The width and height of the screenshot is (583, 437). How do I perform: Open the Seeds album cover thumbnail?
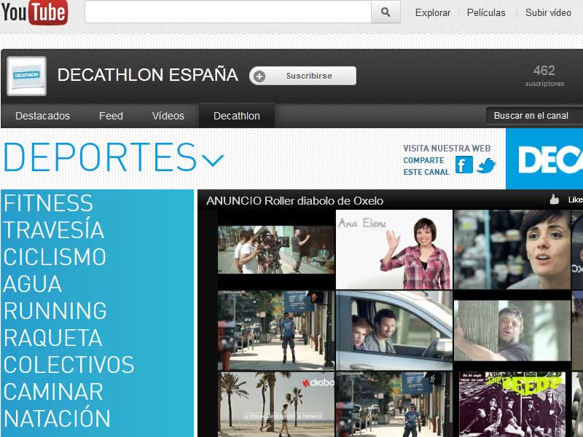tap(512, 404)
